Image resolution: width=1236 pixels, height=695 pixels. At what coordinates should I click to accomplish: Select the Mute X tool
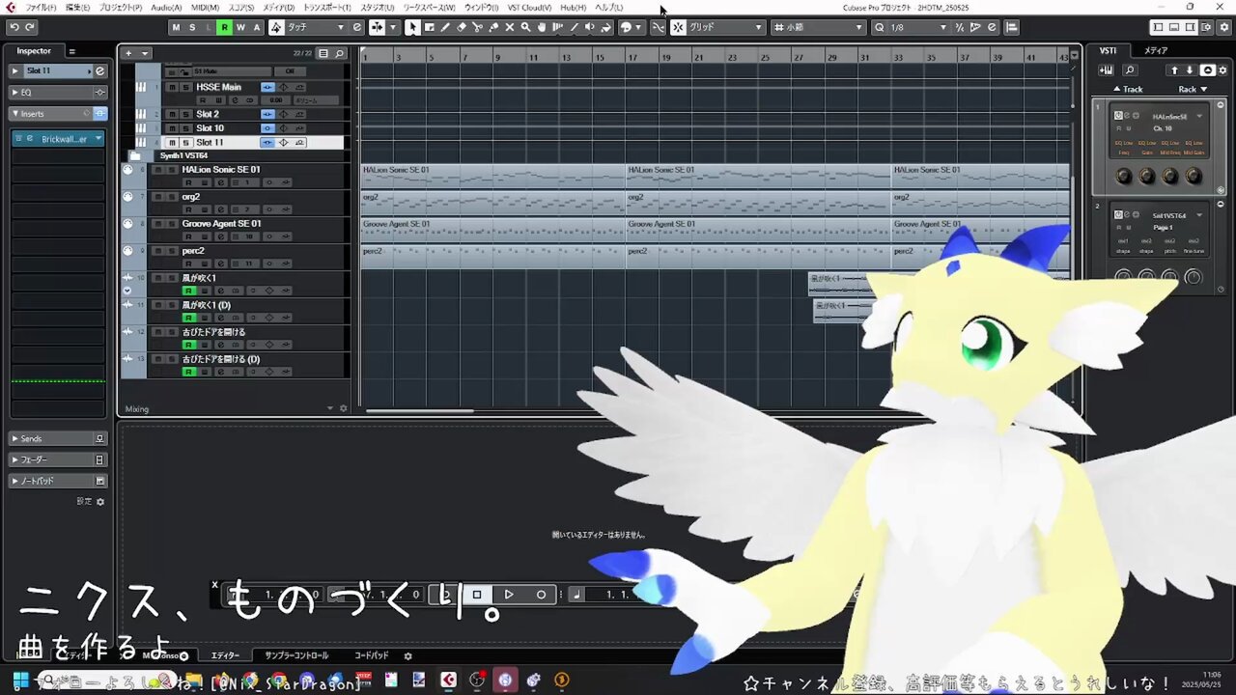click(x=510, y=27)
